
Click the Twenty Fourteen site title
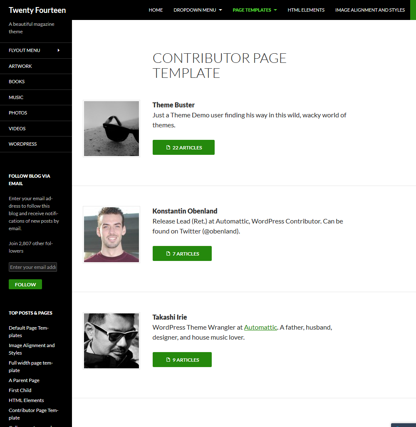[37, 10]
